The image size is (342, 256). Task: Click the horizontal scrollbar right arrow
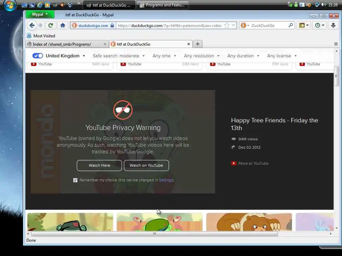331,234
